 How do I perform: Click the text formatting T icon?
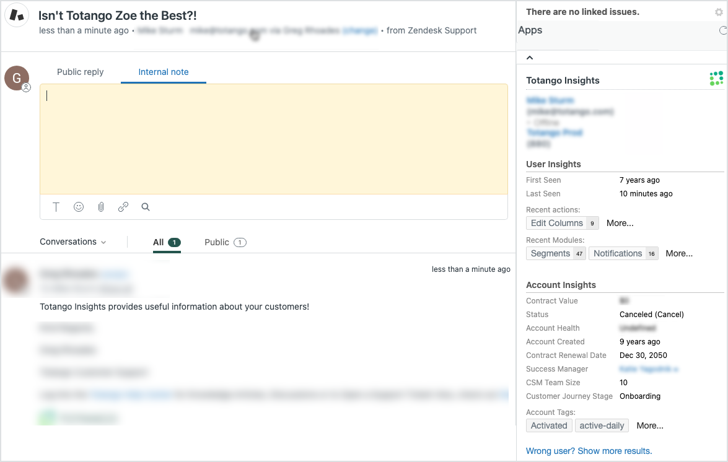coord(56,207)
